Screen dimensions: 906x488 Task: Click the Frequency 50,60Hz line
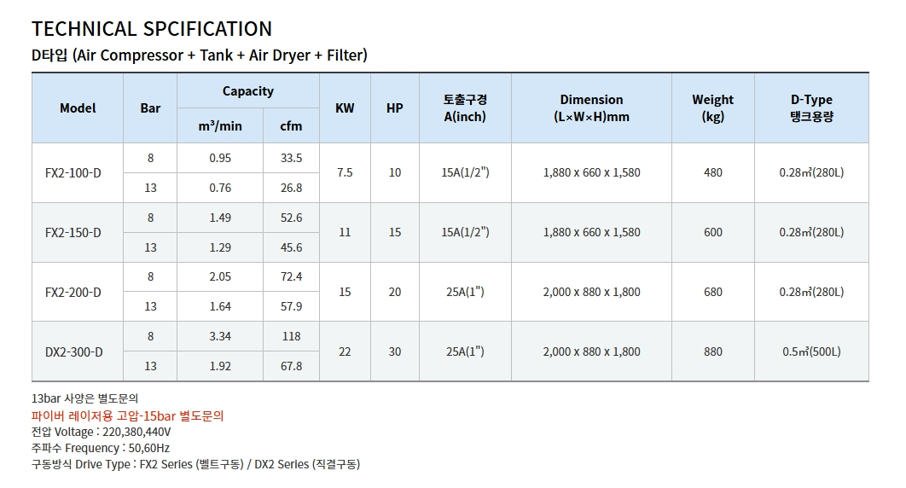point(101,448)
